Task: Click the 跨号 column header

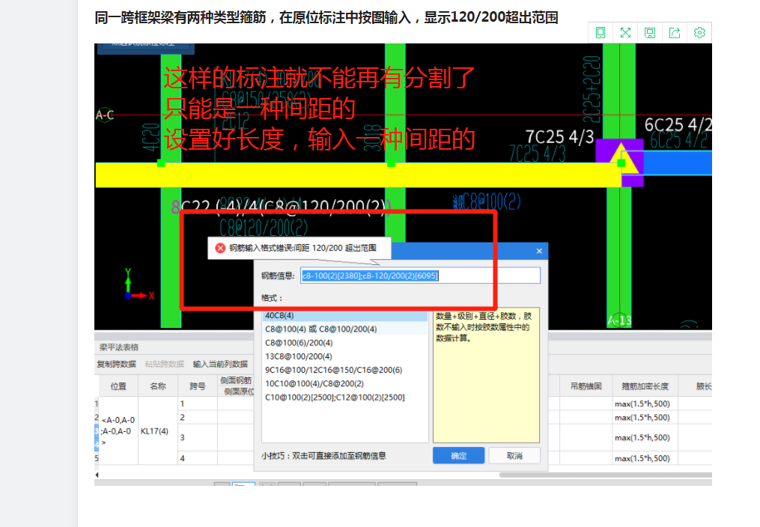Action: pyautogui.click(x=197, y=386)
